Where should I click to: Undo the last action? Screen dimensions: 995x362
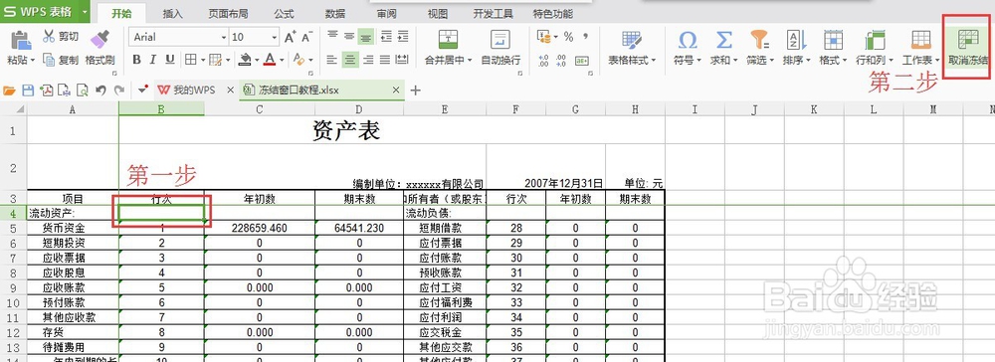click(100, 90)
